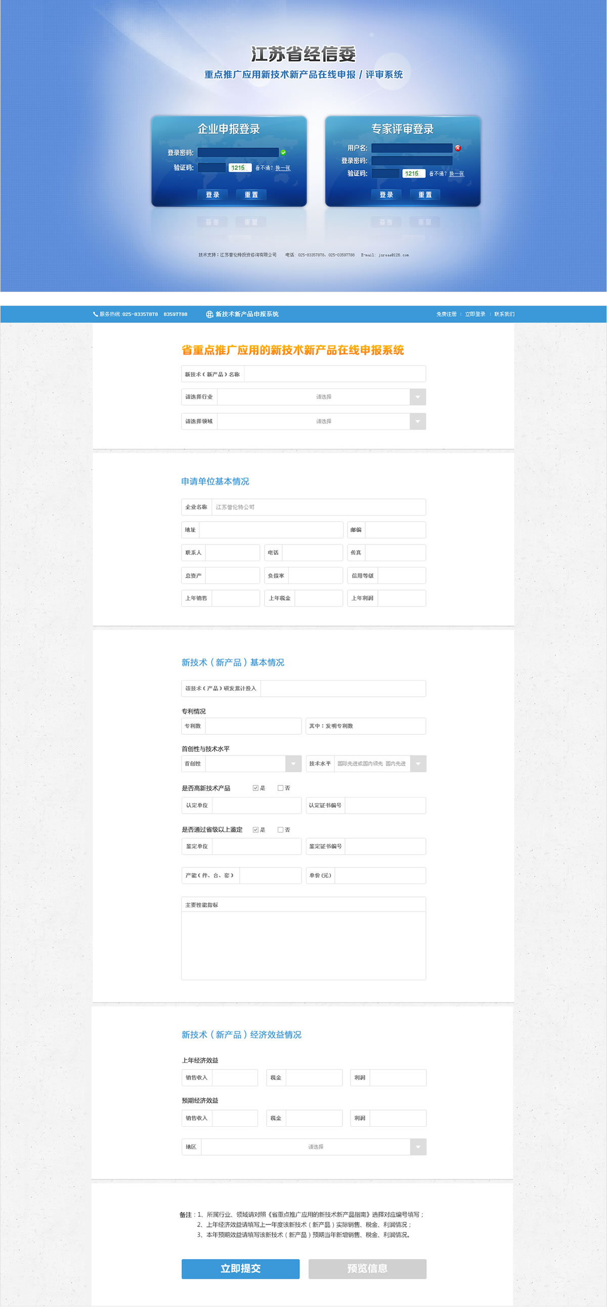The image size is (607, 1309).
Task: Check 否 for 是否通过省级以上鉴定
Action: [x=280, y=830]
